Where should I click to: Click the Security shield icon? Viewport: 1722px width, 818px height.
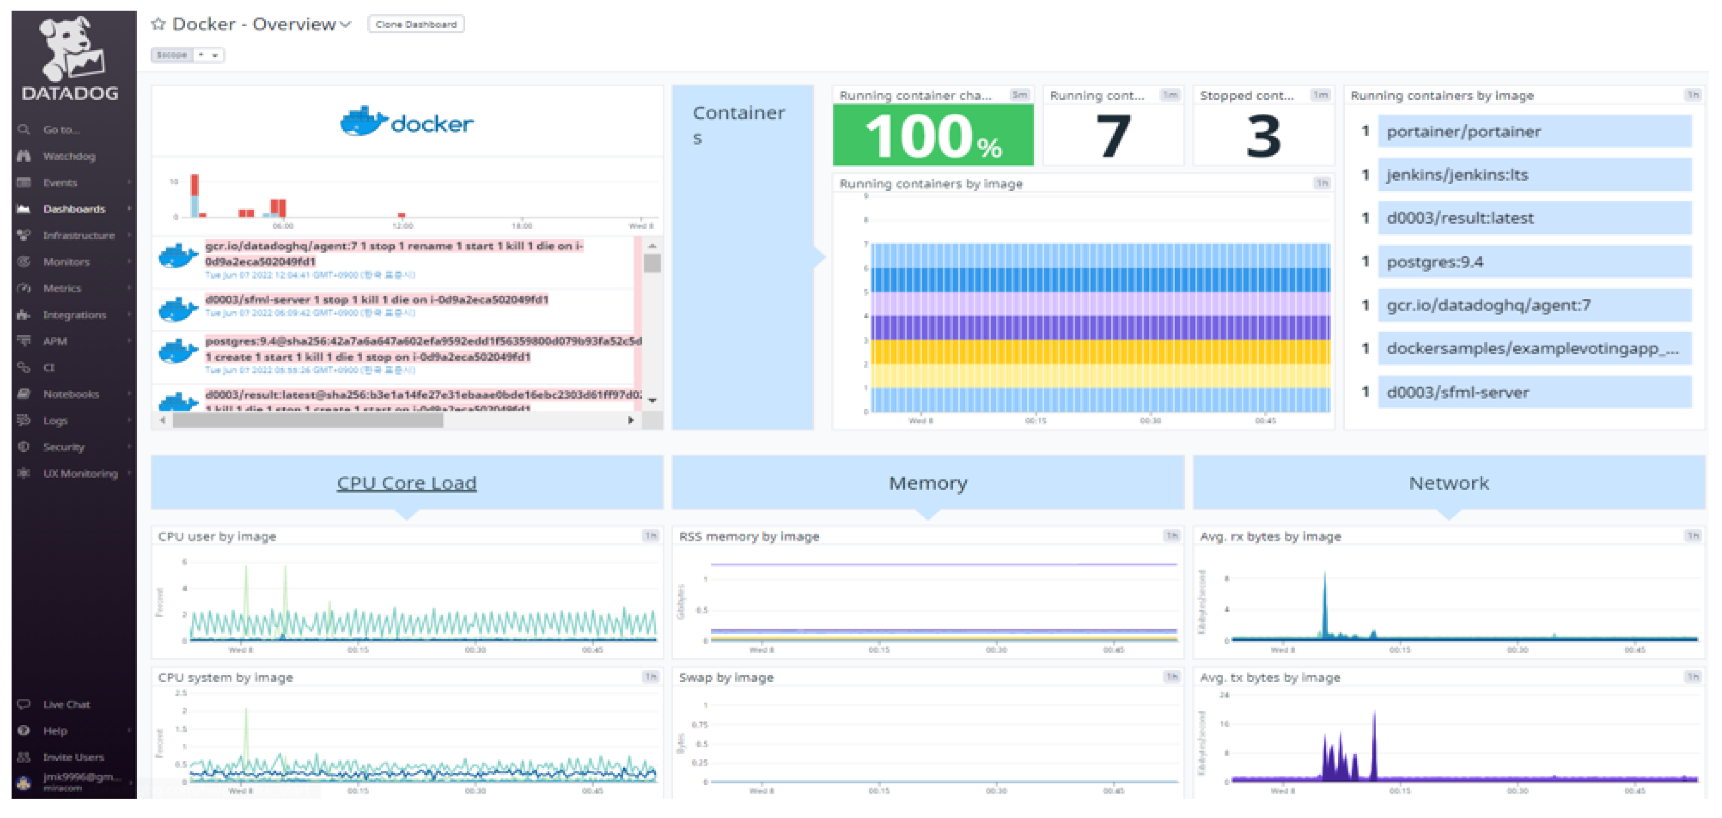coord(24,447)
